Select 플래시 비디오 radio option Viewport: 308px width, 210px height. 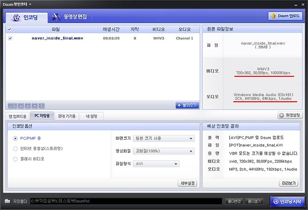15,159
